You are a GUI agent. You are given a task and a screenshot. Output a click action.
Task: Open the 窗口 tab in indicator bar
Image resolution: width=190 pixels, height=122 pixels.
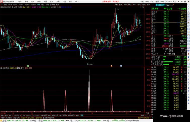pos(6,115)
